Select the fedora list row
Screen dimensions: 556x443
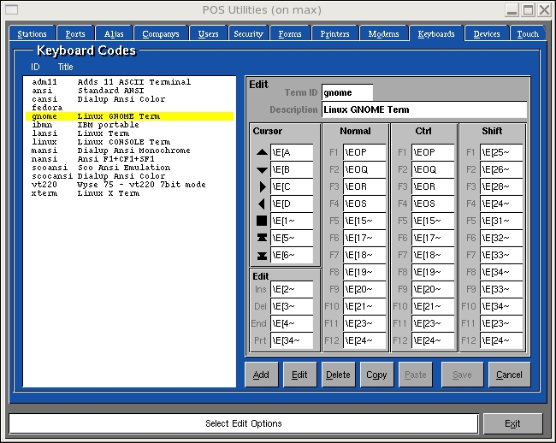[x=129, y=108]
